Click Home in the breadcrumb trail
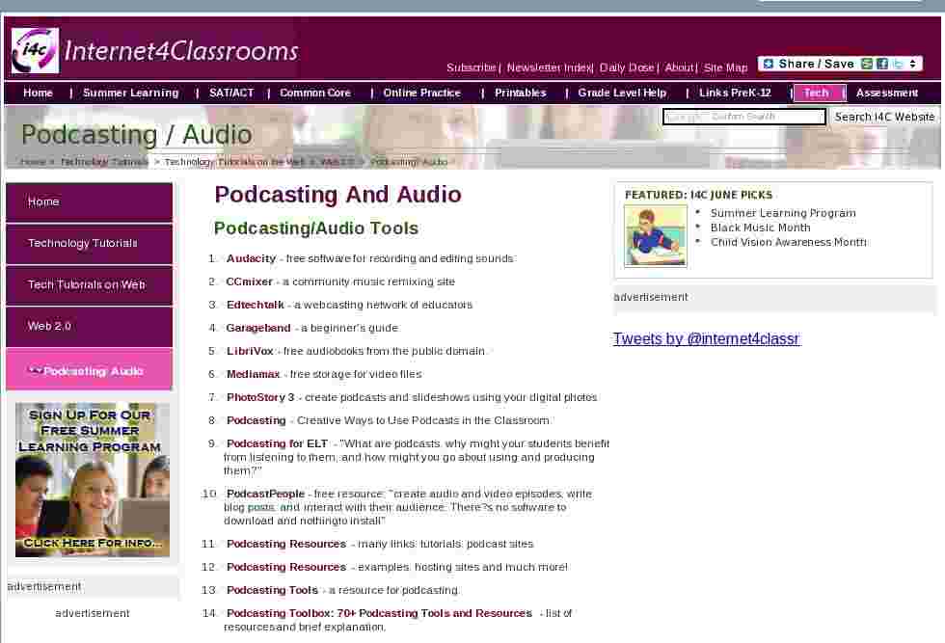This screenshot has height=643, width=945. pos(33,162)
